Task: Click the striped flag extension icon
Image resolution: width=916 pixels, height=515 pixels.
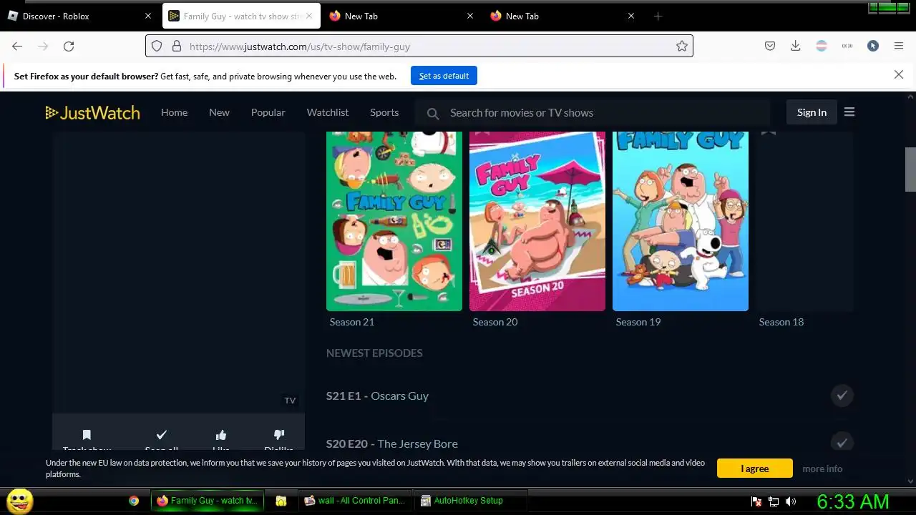Action: pyautogui.click(x=822, y=46)
